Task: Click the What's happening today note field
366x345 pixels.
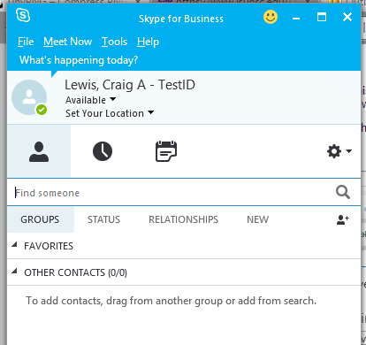Action: pos(79,60)
